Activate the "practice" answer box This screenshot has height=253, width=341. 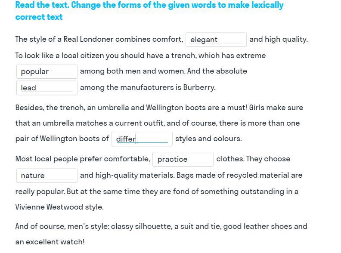[x=183, y=159]
